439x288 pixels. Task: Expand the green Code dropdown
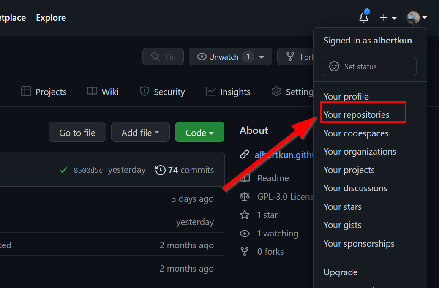tap(199, 133)
